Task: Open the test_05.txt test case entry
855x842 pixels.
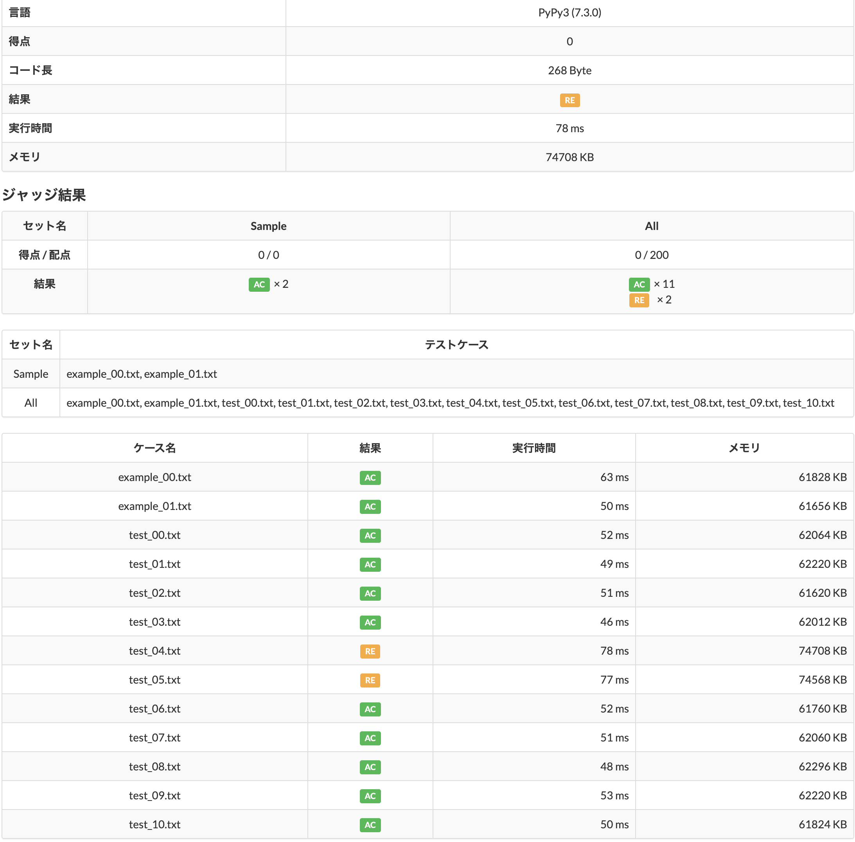Action: tap(154, 680)
